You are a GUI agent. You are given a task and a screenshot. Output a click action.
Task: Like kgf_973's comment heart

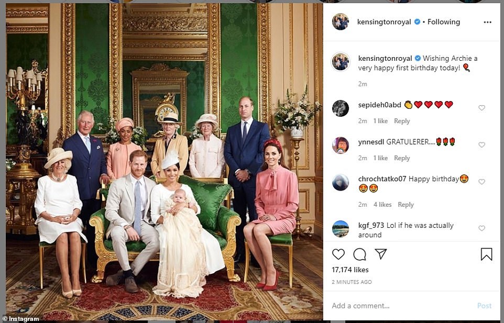(481, 228)
